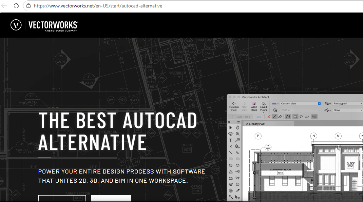Toggle unrestricted interactive scaling mode
Viewport: 363px width, 202px height.
pos(280,117)
